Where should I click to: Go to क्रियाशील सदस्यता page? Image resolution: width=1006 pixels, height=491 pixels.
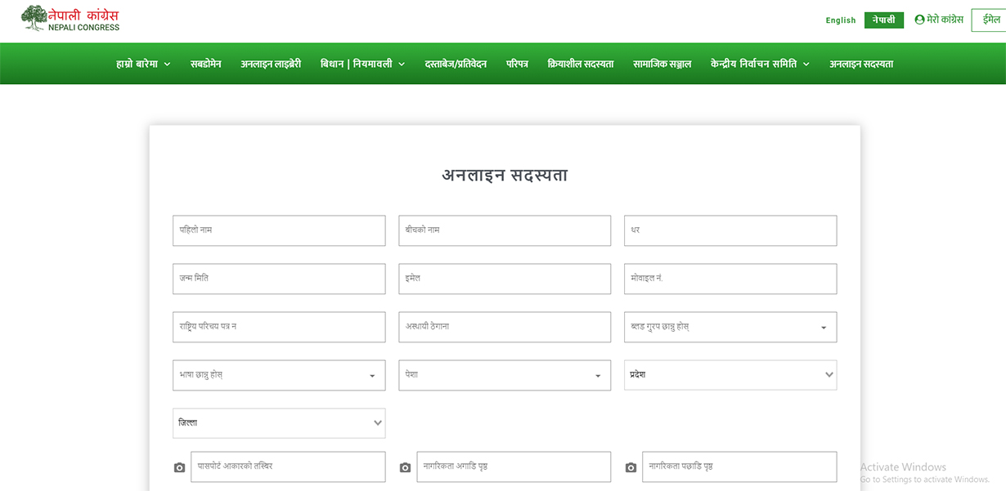tap(581, 64)
